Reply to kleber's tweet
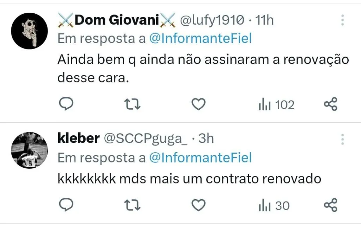The width and height of the screenshot is (361, 225). click(x=65, y=205)
